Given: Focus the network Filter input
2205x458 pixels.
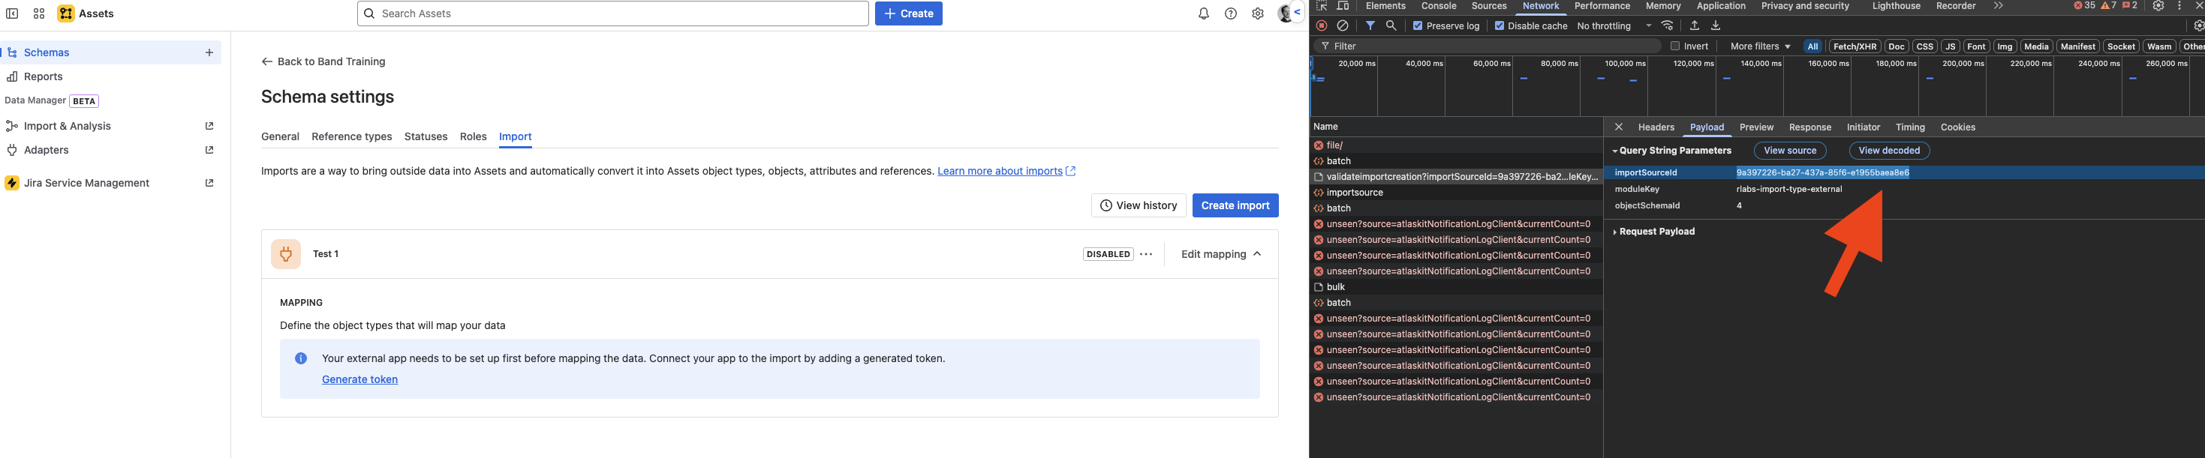Looking at the screenshot, I should (x=1488, y=46).
